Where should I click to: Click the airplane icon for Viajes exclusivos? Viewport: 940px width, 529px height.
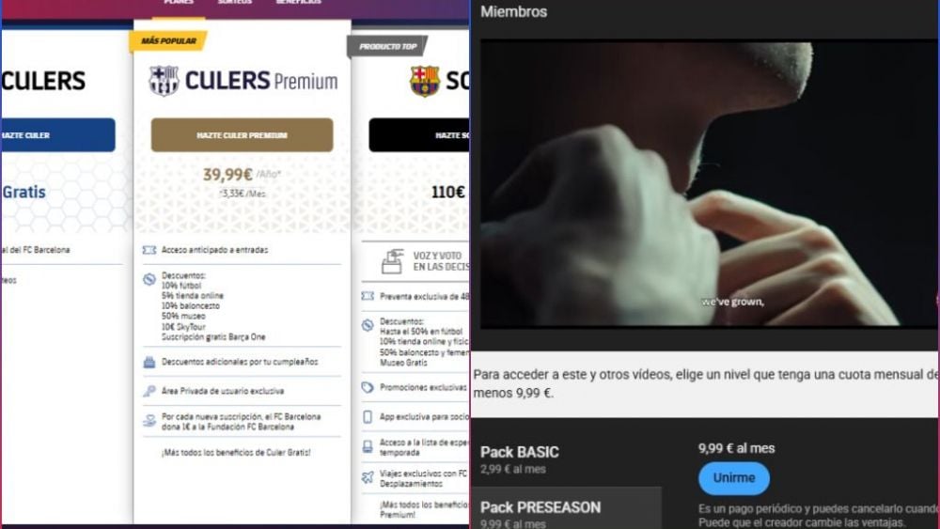368,477
